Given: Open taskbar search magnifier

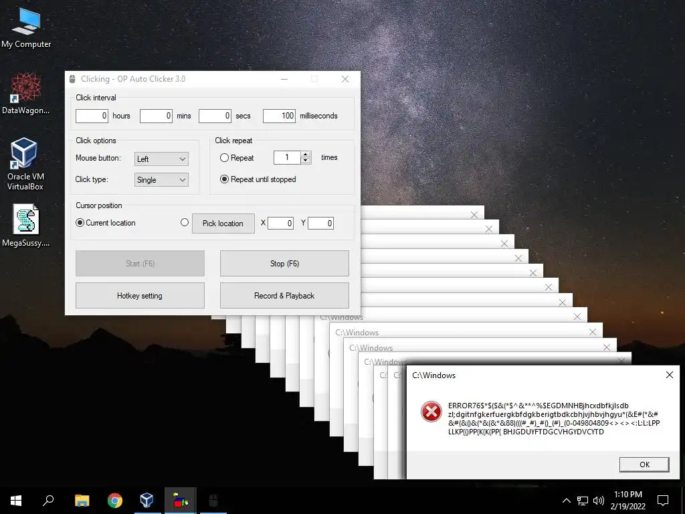Looking at the screenshot, I should pyautogui.click(x=48, y=501).
